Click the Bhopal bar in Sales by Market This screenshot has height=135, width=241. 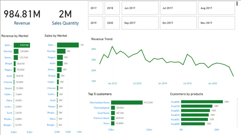58,76
